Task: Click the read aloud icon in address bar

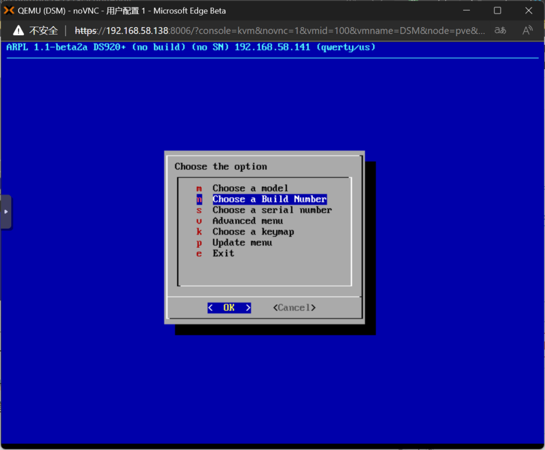Action: coord(527,30)
